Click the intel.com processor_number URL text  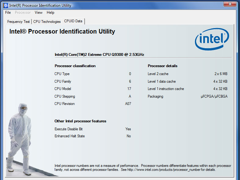[x=164, y=170]
